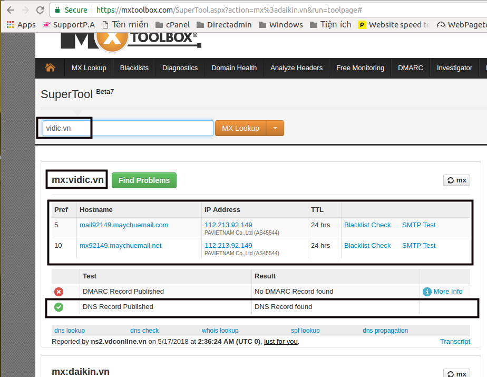
Task: Click the blue info icon by More Info
Action: pyautogui.click(x=427, y=292)
